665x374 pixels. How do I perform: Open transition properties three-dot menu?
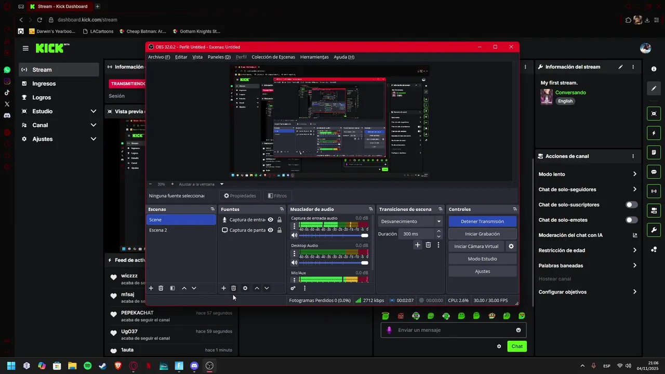[438, 245]
